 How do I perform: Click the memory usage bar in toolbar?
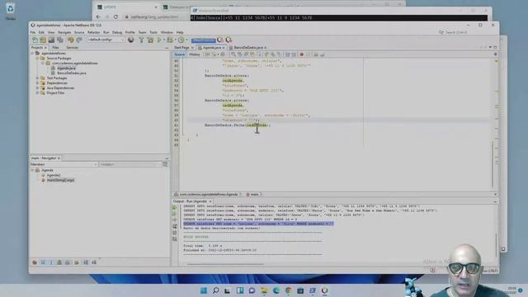point(204,40)
